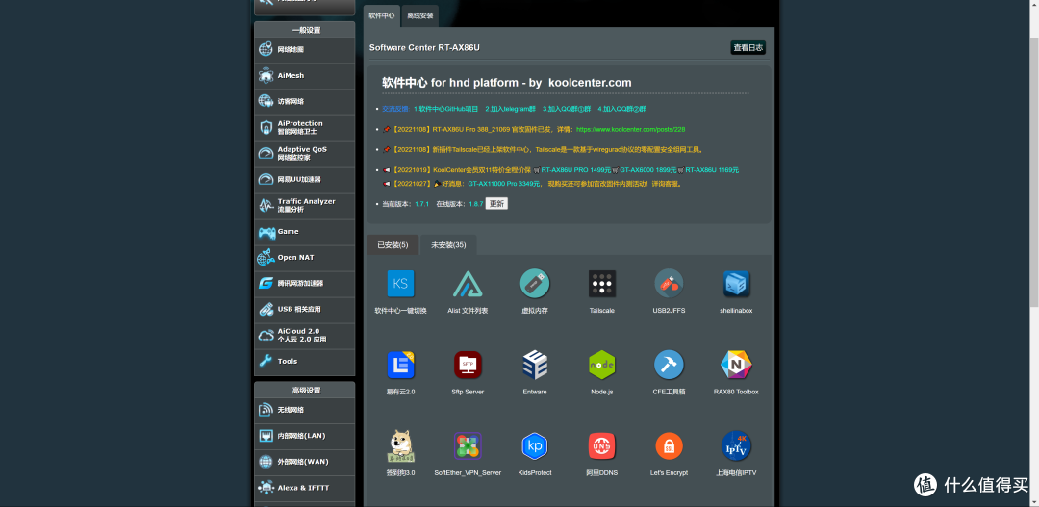Open the 签到狗3.0 doge icon
1039x507 pixels.
[x=400, y=446]
